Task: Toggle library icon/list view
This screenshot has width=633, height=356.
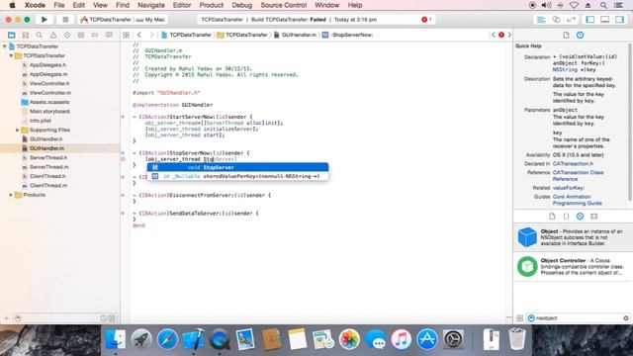Action: click(520, 318)
